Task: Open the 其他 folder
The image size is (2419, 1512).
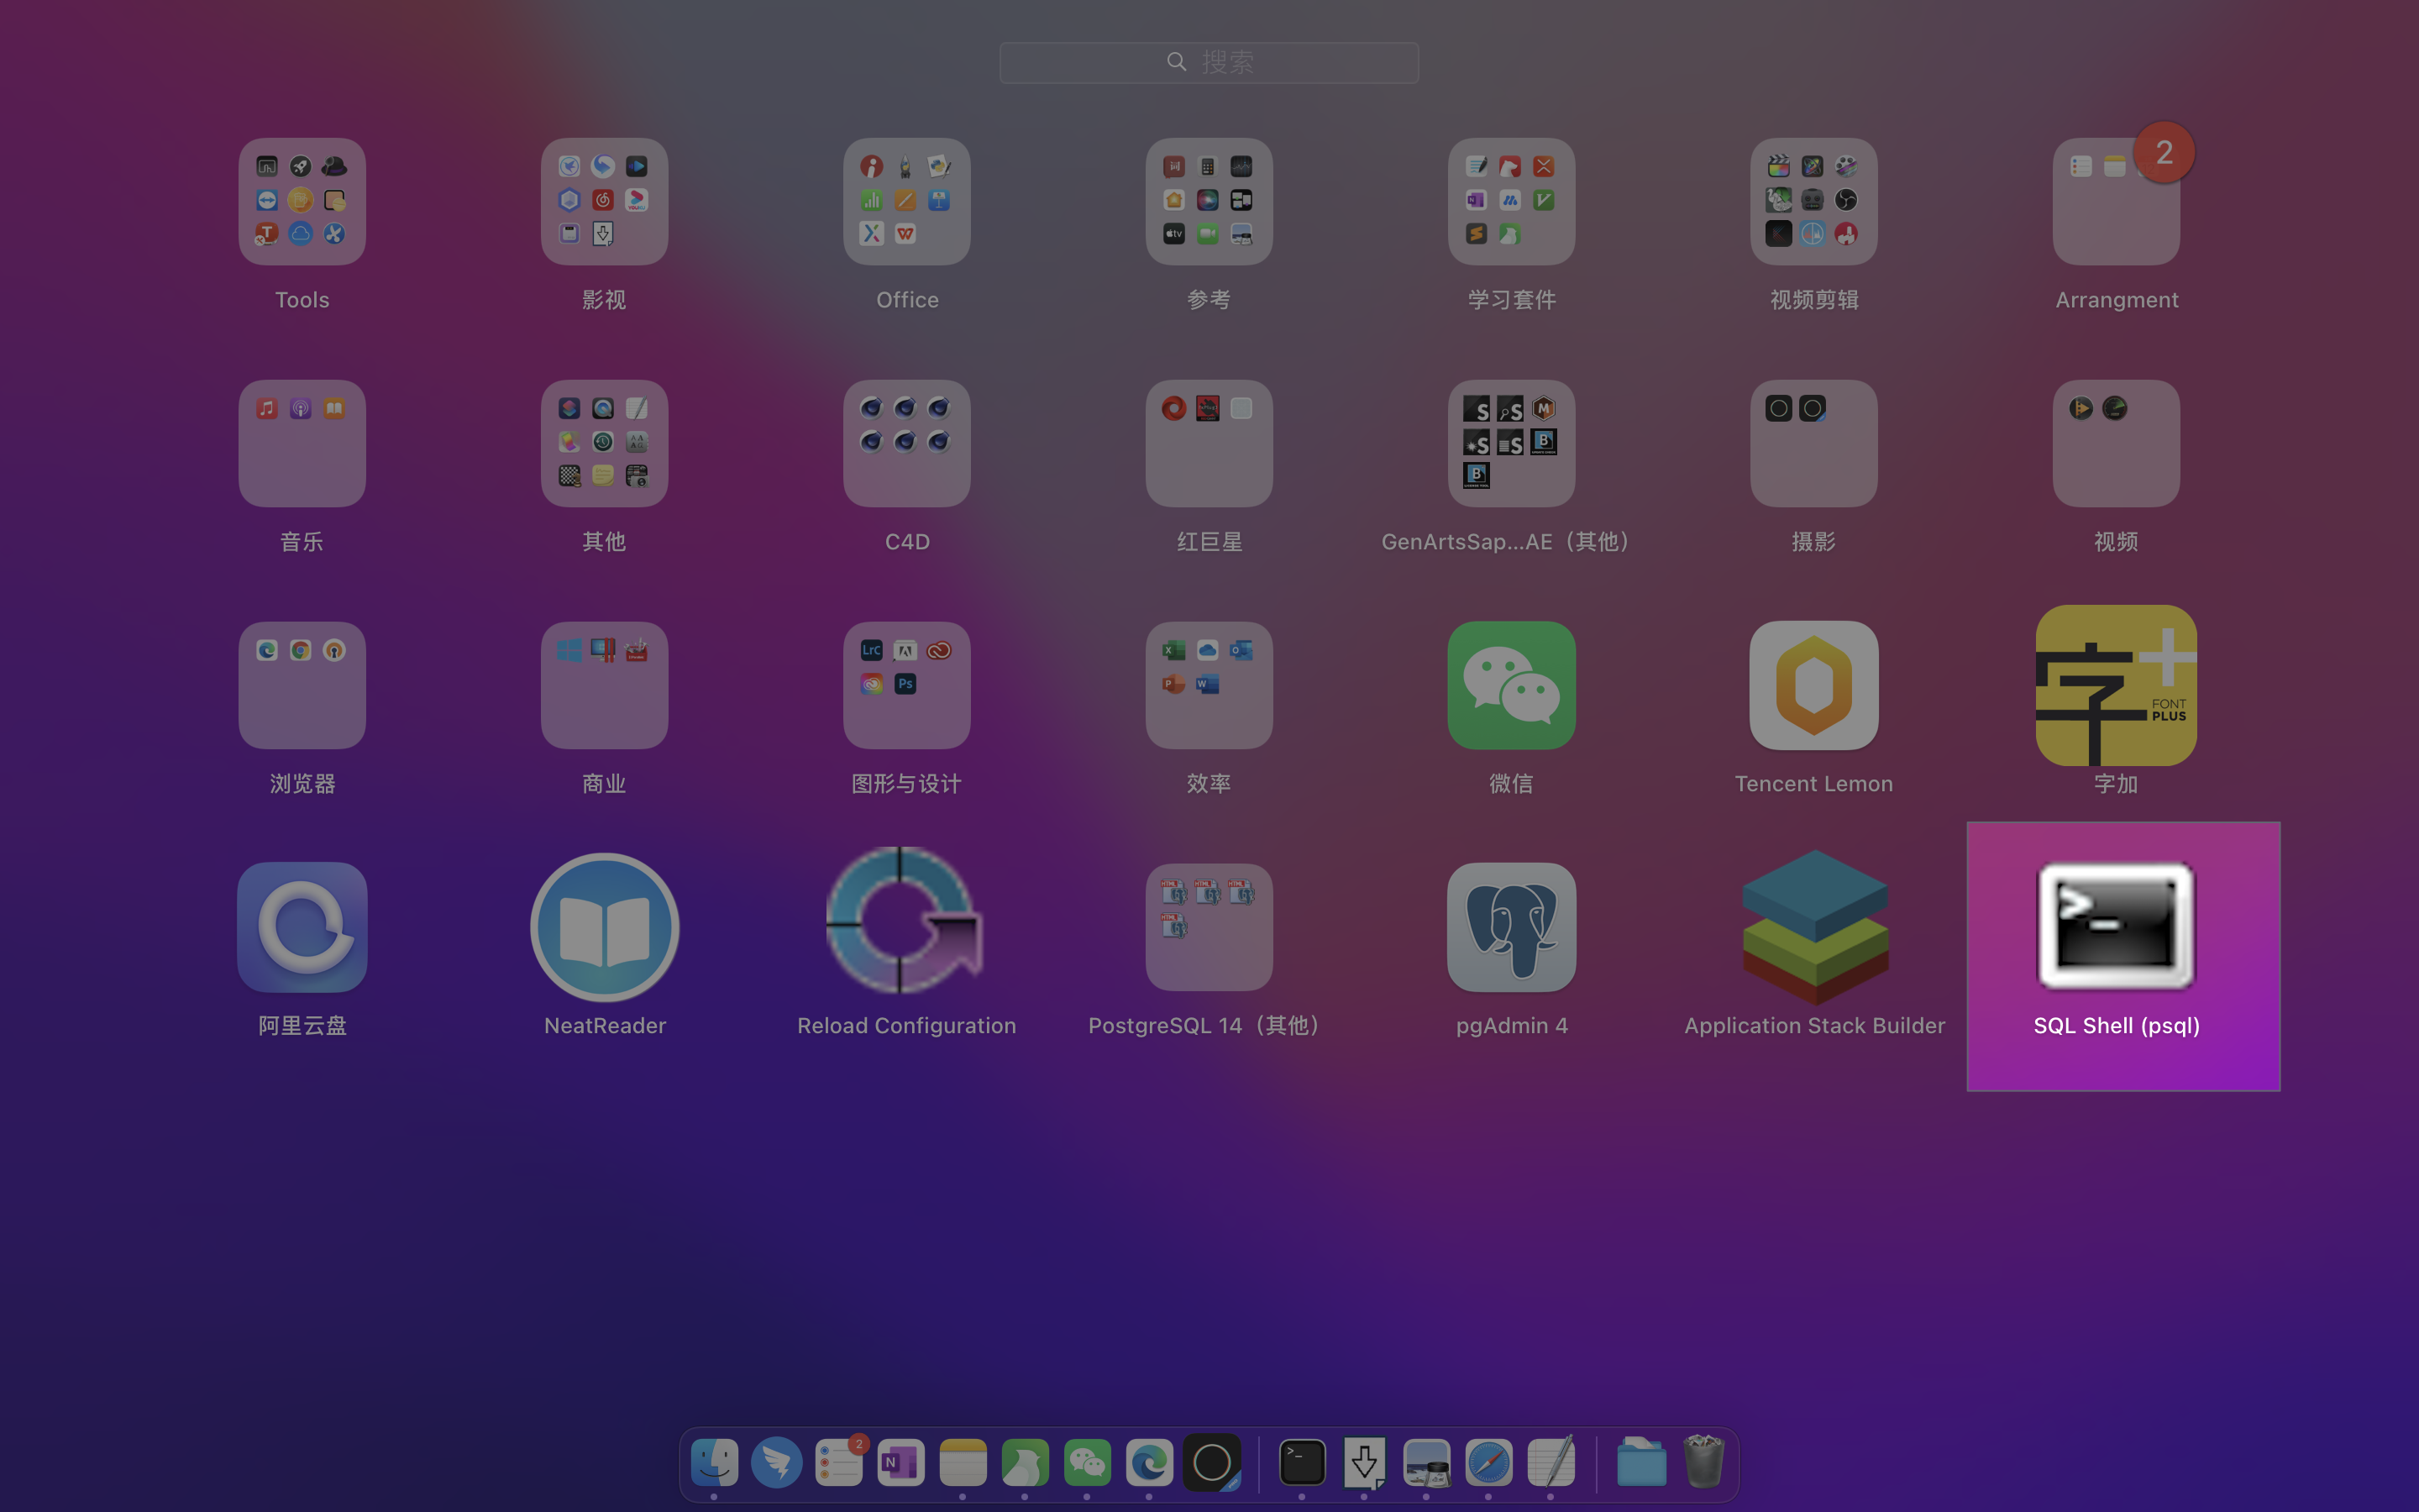Action: pyautogui.click(x=605, y=443)
